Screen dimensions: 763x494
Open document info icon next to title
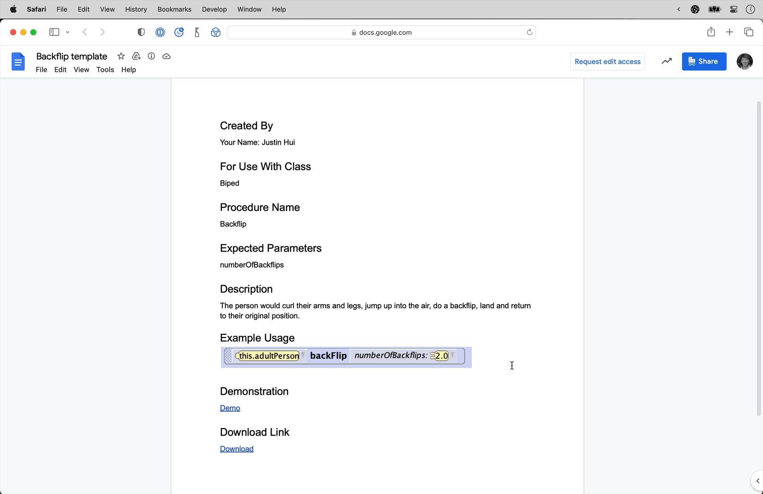point(151,56)
